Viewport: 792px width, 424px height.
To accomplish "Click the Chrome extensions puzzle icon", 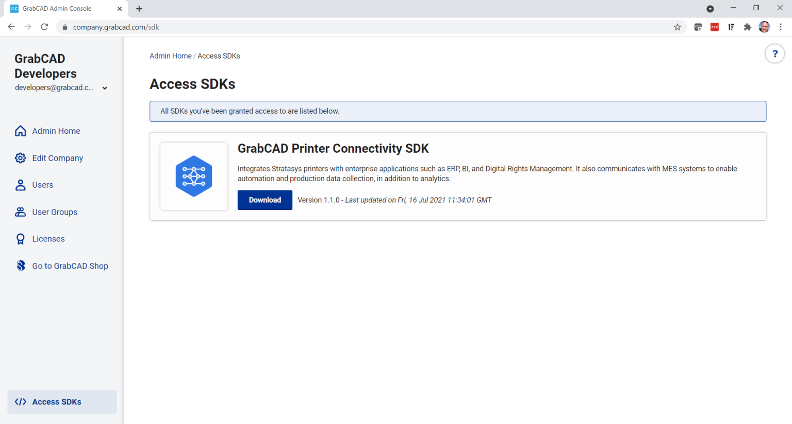I will point(748,27).
